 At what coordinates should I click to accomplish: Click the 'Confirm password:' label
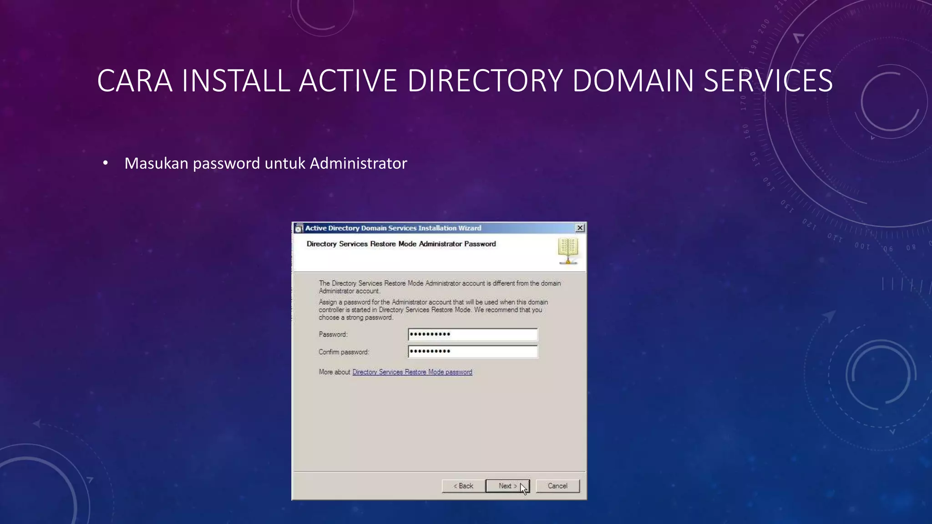click(x=344, y=352)
